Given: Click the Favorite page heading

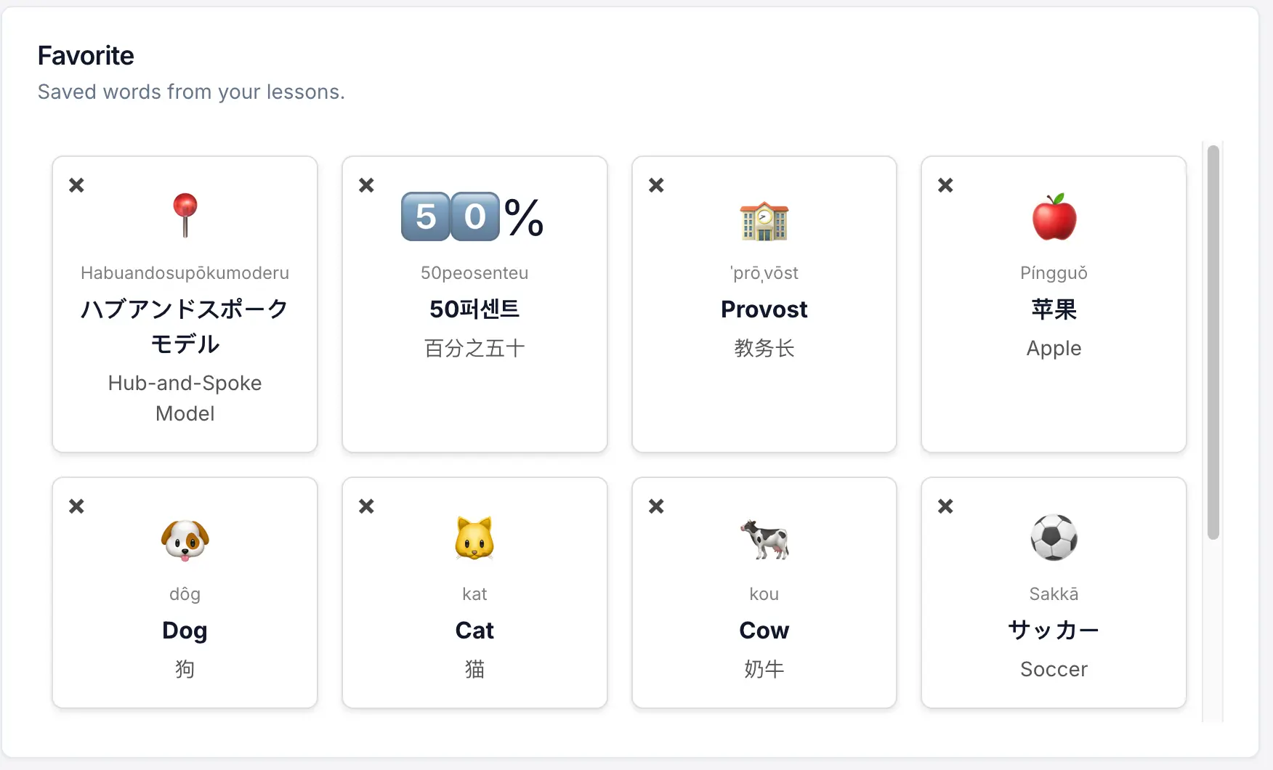Looking at the screenshot, I should 86,55.
